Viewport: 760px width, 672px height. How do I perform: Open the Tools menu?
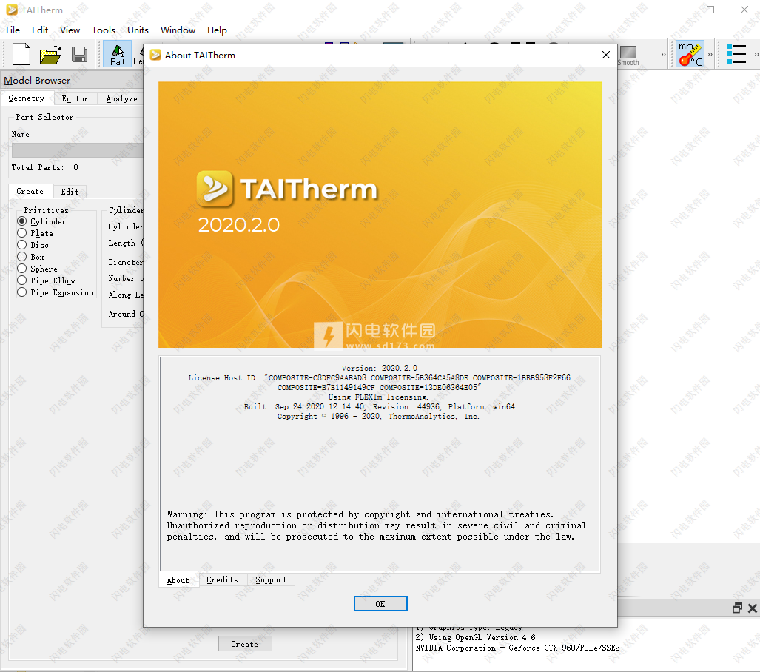click(104, 30)
